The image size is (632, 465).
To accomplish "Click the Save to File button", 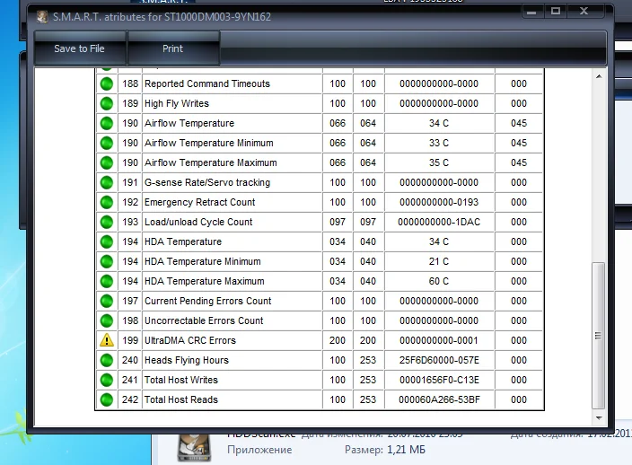I will 80,48.
